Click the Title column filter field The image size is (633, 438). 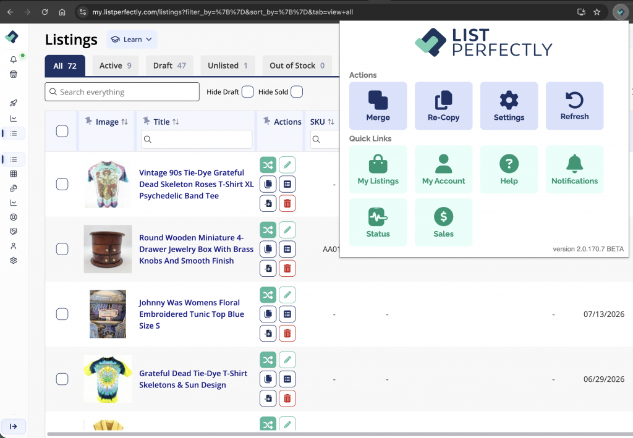point(197,139)
